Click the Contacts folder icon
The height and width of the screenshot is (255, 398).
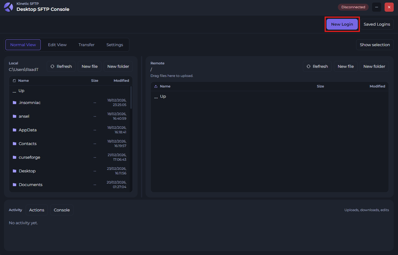(x=15, y=144)
